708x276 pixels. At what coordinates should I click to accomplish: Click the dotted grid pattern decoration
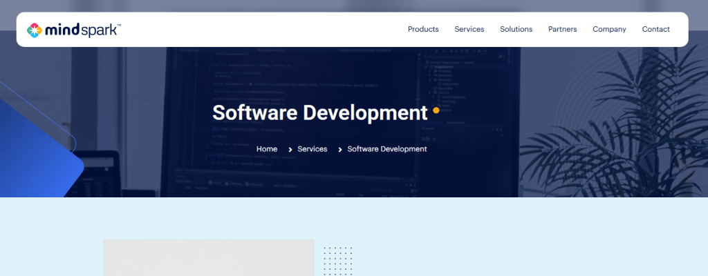click(x=338, y=260)
